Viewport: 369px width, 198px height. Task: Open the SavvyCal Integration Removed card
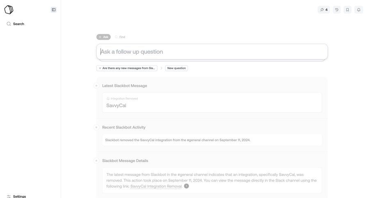pyautogui.click(x=212, y=102)
